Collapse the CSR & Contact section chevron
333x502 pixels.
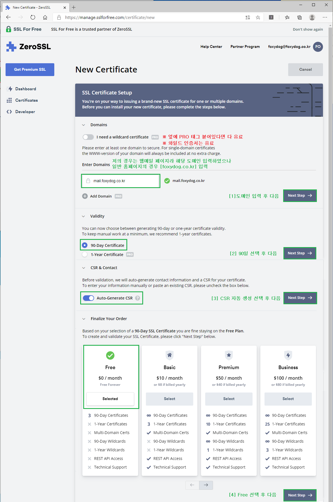coord(84,268)
